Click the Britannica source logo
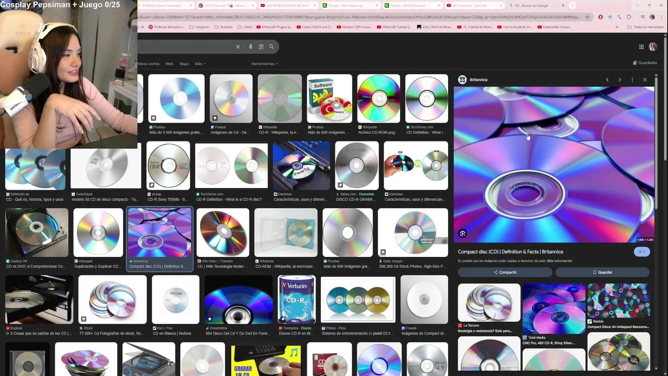The height and width of the screenshot is (376, 668). 462,79
